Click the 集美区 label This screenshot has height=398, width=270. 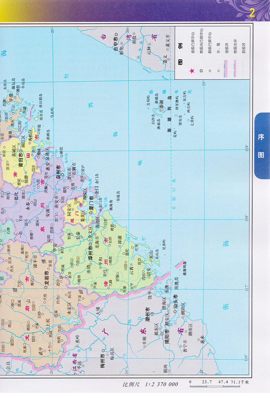coord(82,215)
